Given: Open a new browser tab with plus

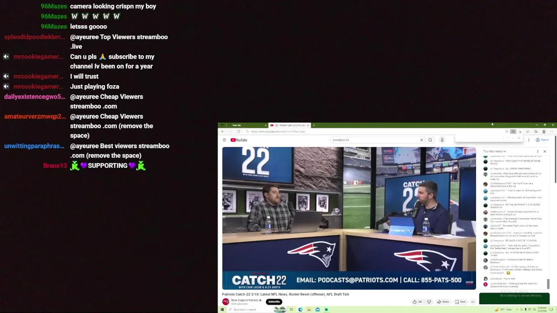Looking at the screenshot, I should click(x=314, y=125).
